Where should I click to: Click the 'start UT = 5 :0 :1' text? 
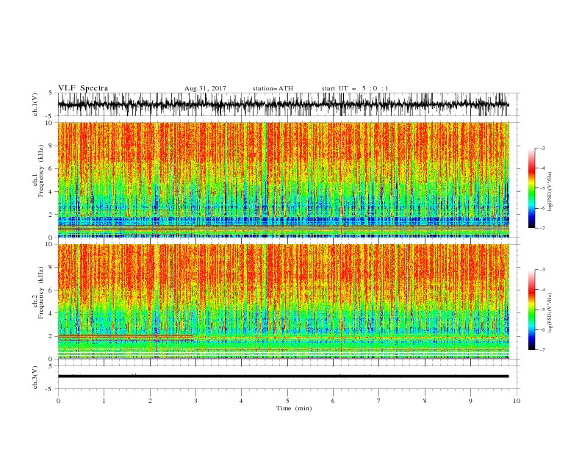(355, 88)
